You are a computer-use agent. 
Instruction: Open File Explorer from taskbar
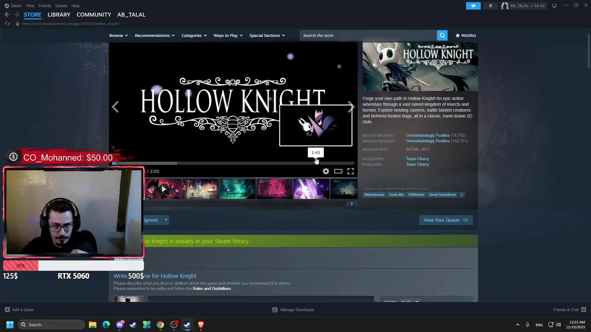(92, 325)
